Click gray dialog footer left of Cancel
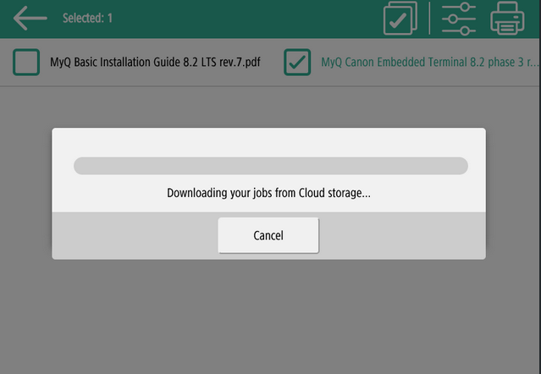Screen dimensions: 541x374 (x=134, y=235)
